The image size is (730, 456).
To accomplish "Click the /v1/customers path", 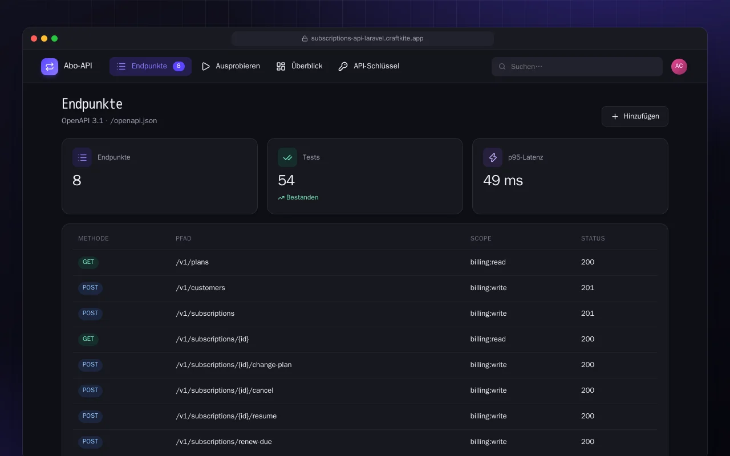I will pyautogui.click(x=200, y=288).
